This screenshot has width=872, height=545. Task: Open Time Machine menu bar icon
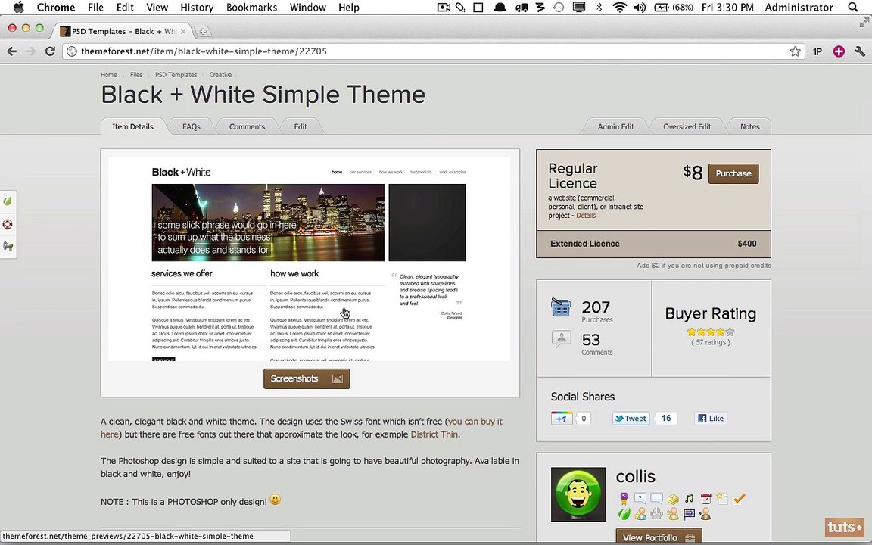pos(559,8)
